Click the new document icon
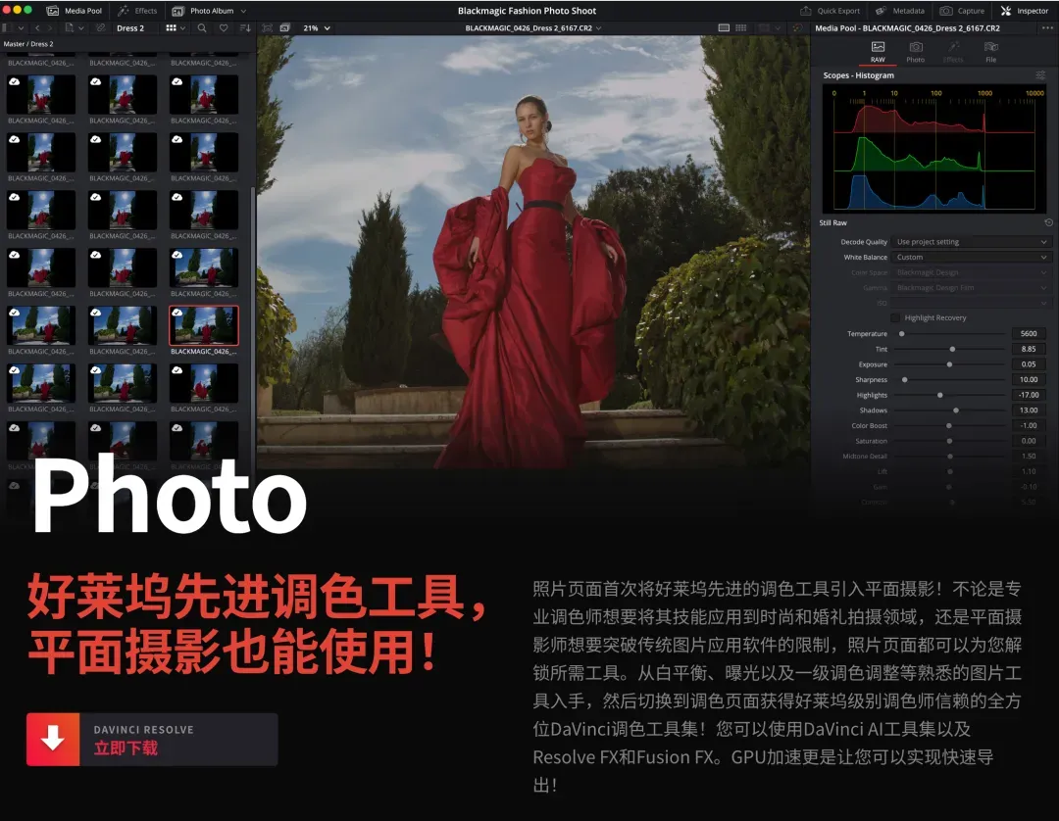This screenshot has width=1059, height=821. (x=69, y=28)
